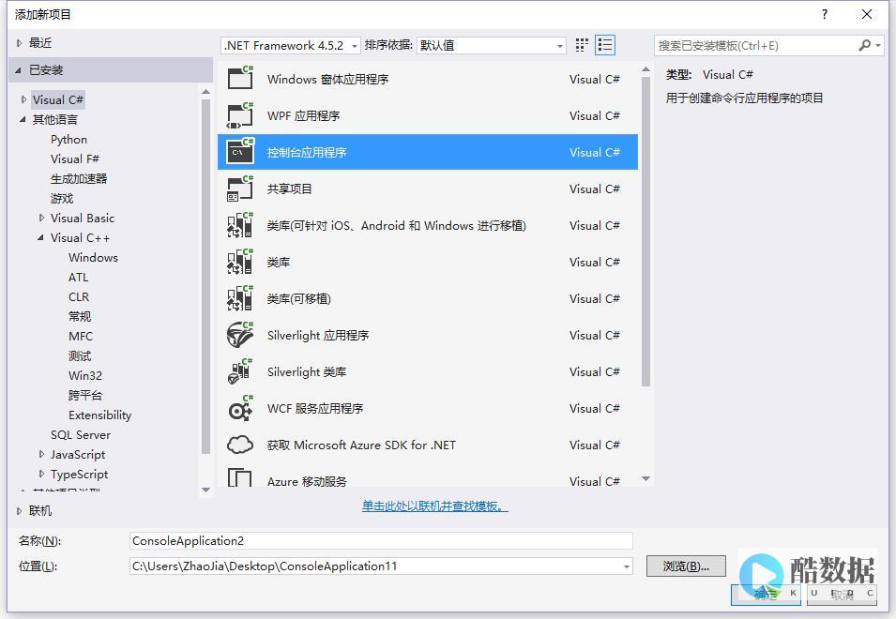Image resolution: width=896 pixels, height=619 pixels.
Task: Select Win32 under Visual C++
Action: click(x=85, y=376)
